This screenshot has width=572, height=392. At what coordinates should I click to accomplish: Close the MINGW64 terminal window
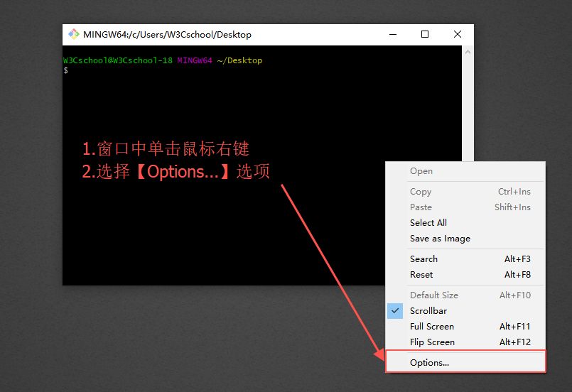(457, 34)
